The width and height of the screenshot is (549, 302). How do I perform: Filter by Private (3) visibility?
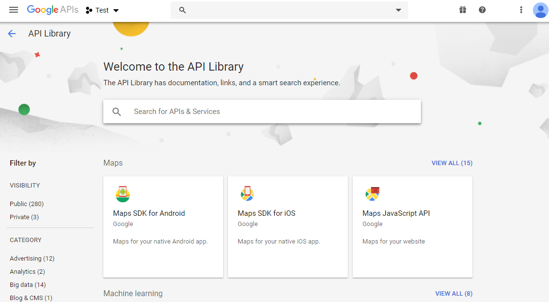[24, 217]
